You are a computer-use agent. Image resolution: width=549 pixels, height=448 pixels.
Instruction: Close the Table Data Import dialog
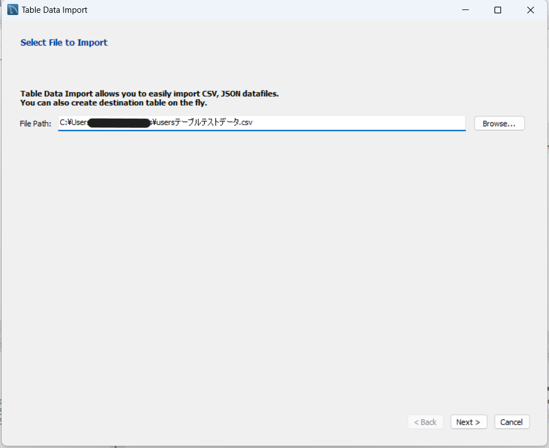pyautogui.click(x=530, y=10)
